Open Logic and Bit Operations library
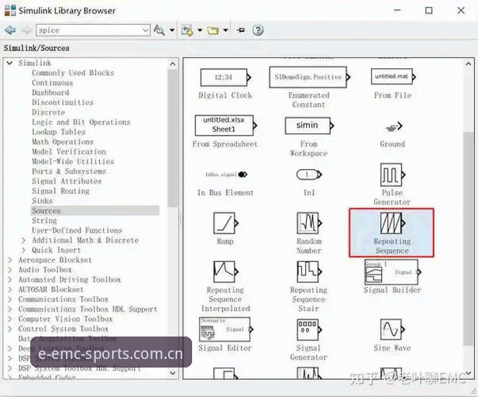478x397 pixels. click(x=81, y=122)
